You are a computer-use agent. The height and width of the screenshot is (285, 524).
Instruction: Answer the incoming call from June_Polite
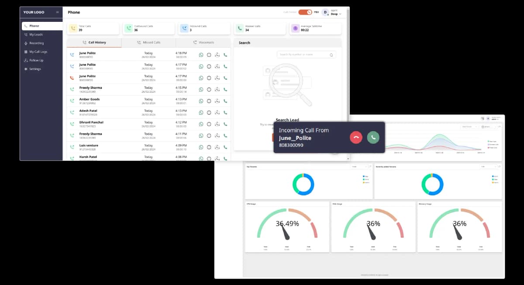click(373, 137)
